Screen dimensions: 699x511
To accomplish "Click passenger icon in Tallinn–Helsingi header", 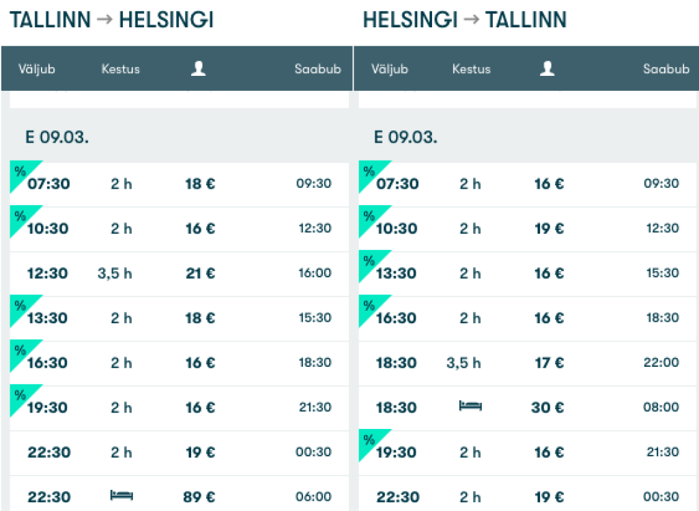I will point(198,68).
